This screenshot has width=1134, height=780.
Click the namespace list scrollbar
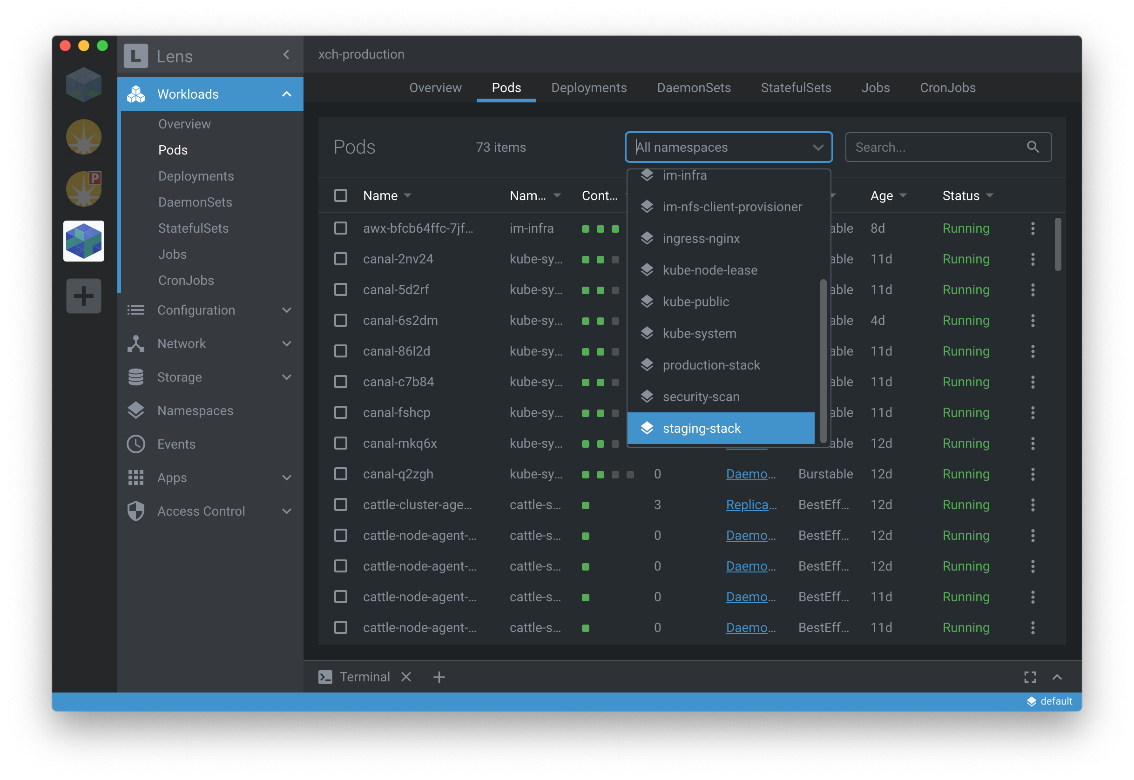point(823,360)
